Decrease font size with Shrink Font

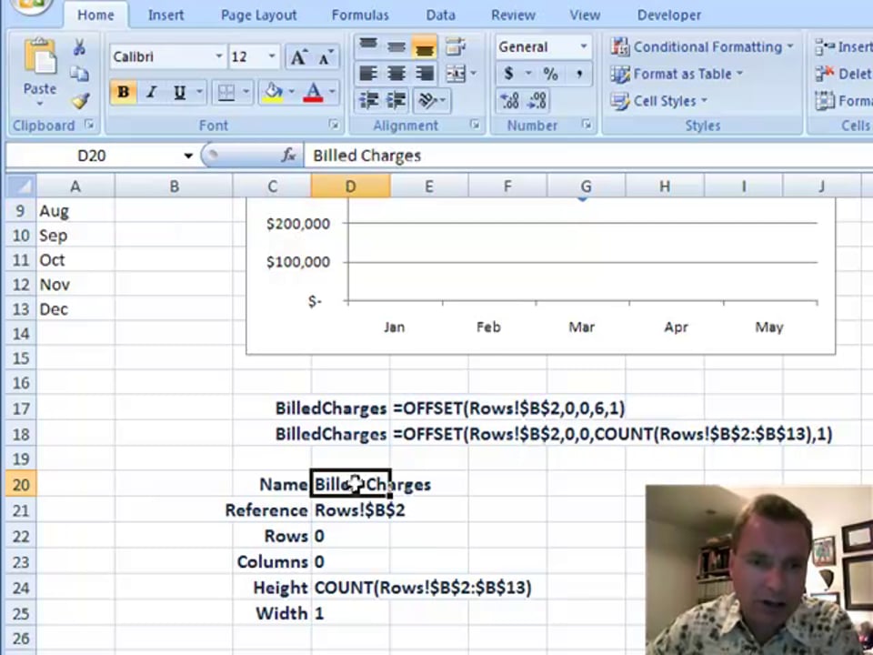tap(326, 57)
